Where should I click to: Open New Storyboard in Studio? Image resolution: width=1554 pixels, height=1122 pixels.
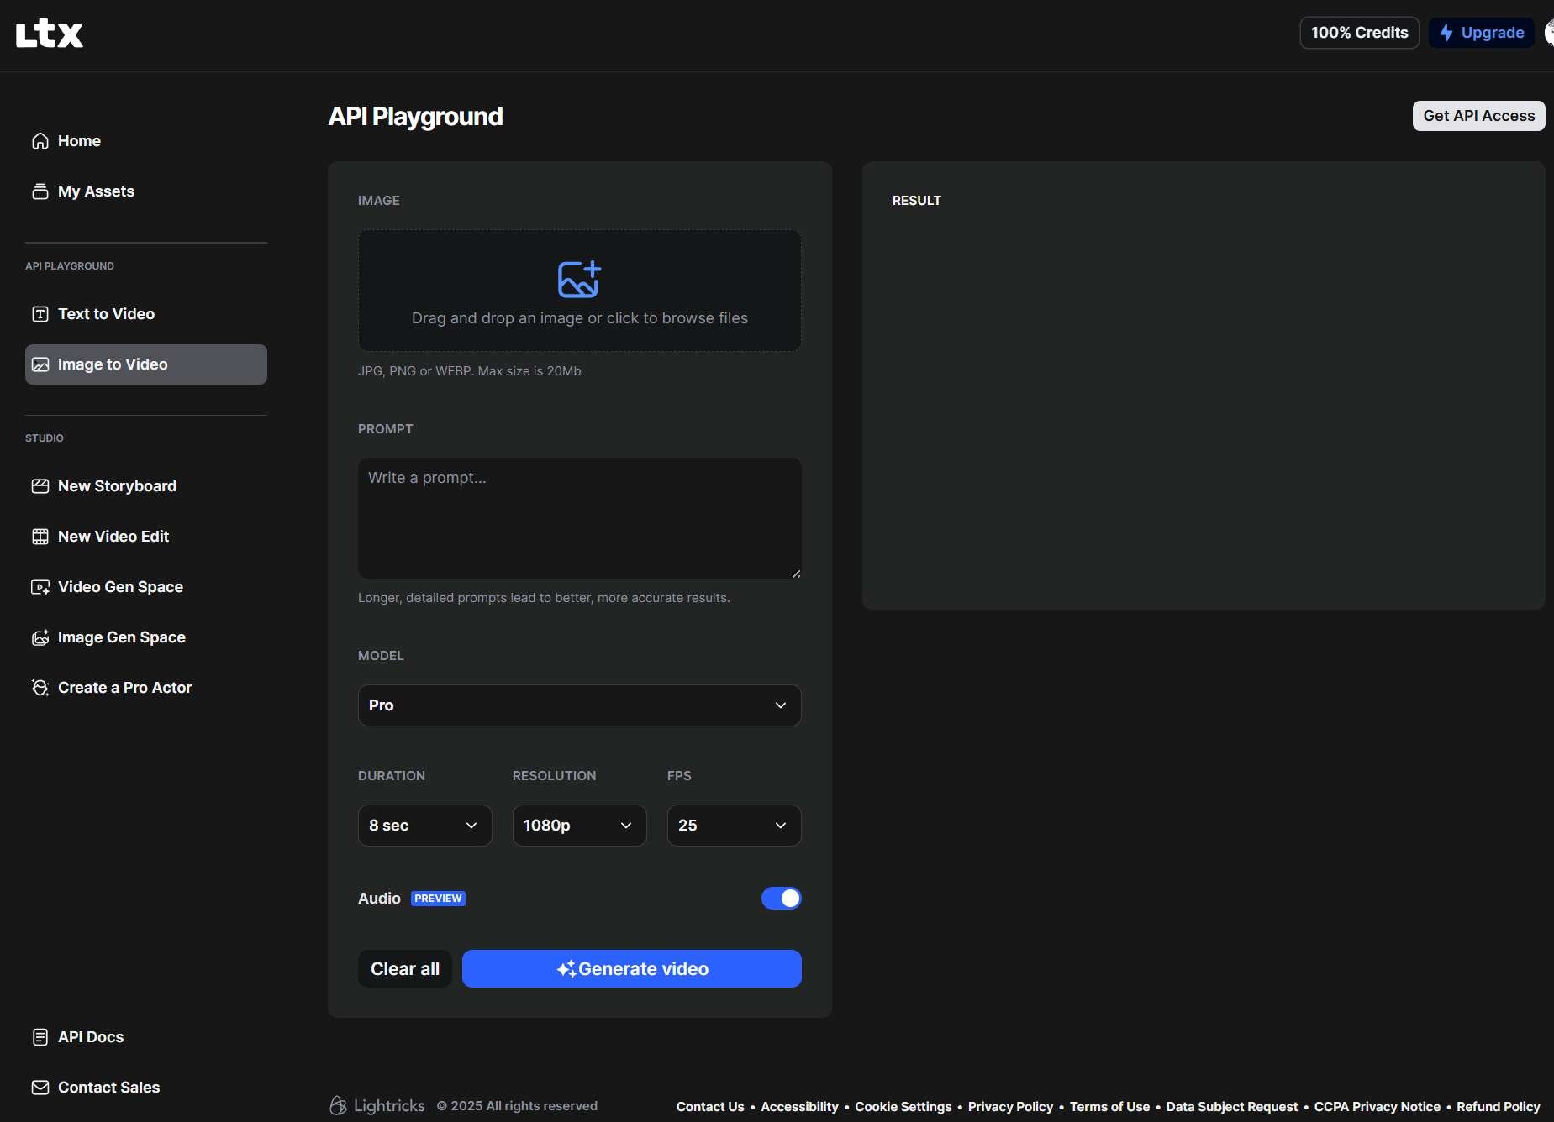point(116,486)
